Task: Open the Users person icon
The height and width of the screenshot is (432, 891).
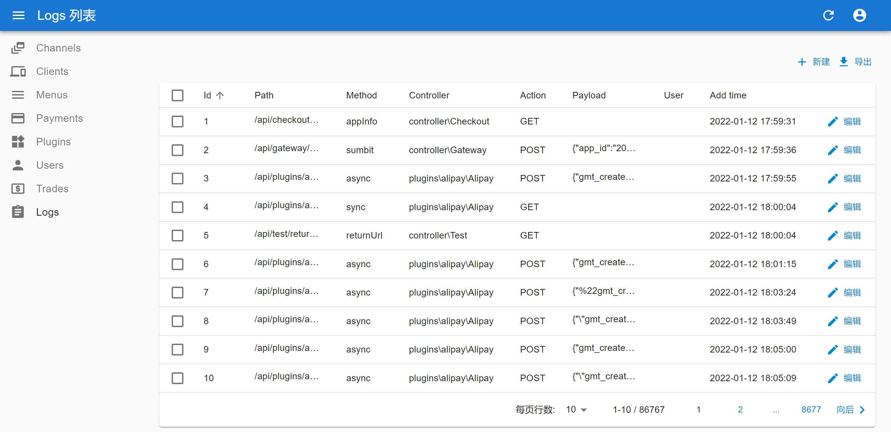Action: coord(18,165)
